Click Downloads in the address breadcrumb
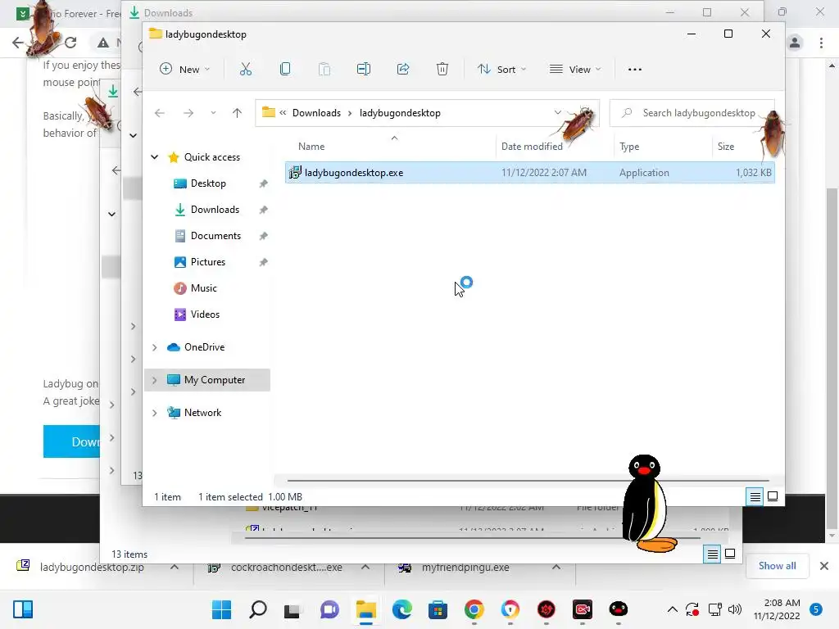Screen dimensions: 839x629 pos(316,113)
